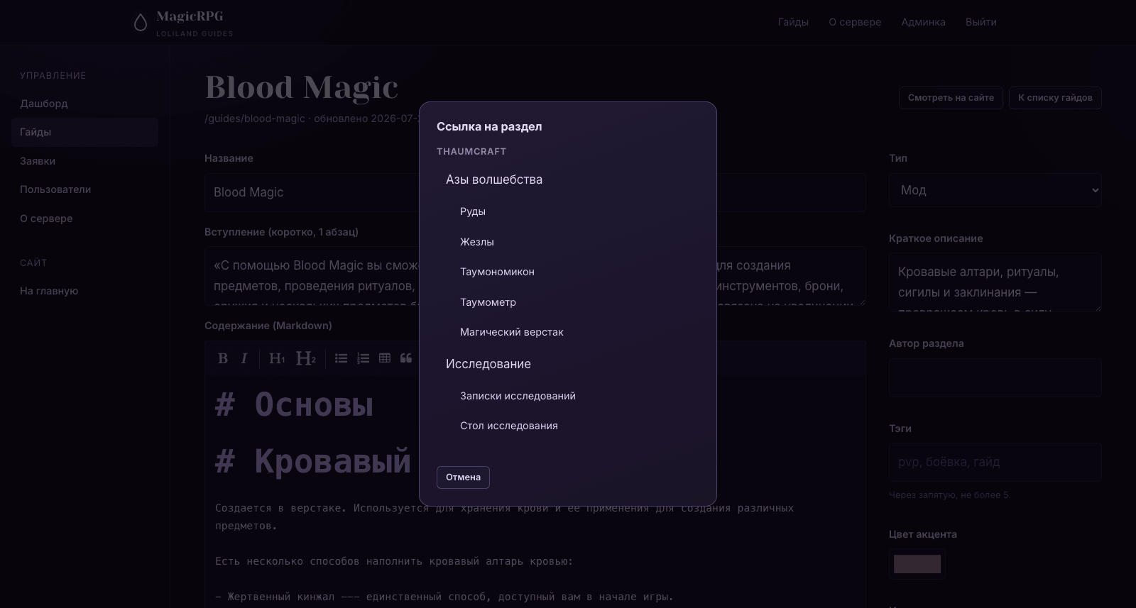The image size is (1136, 608).
Task: Open Гайды in top navigation
Action: pos(793,22)
